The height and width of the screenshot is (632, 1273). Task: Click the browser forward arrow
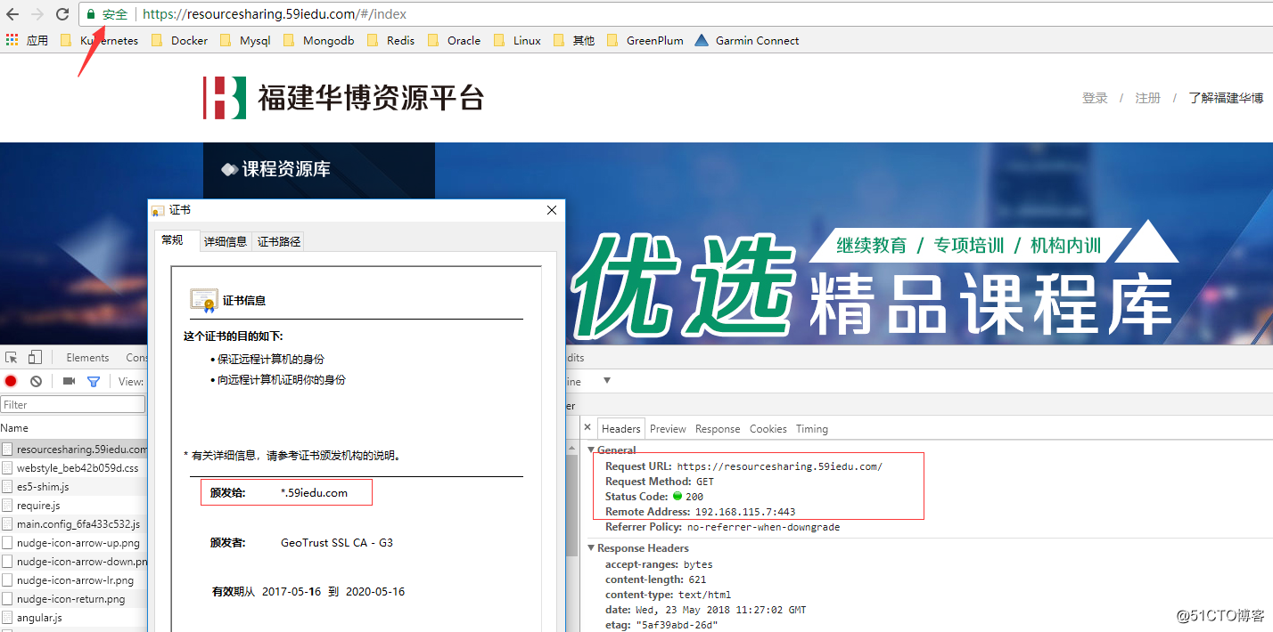[x=37, y=14]
